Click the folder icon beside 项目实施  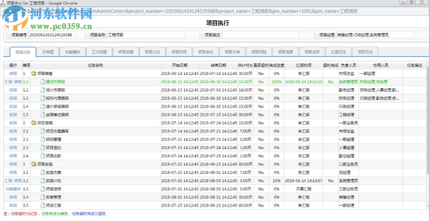(x=34, y=164)
